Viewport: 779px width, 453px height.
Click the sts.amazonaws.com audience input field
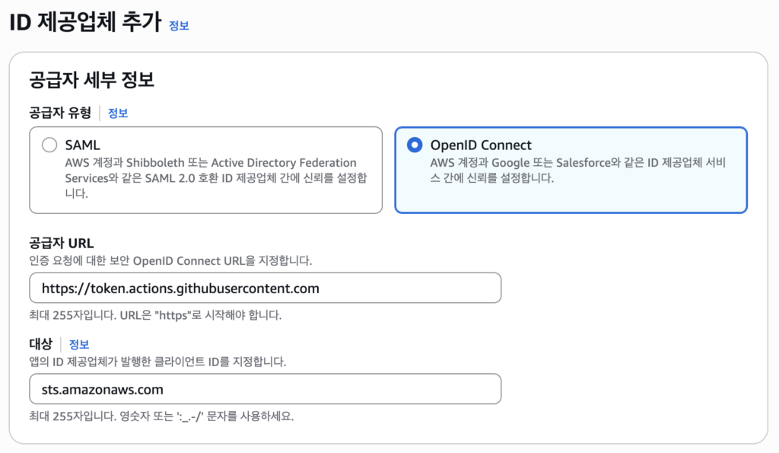pyautogui.click(x=265, y=389)
